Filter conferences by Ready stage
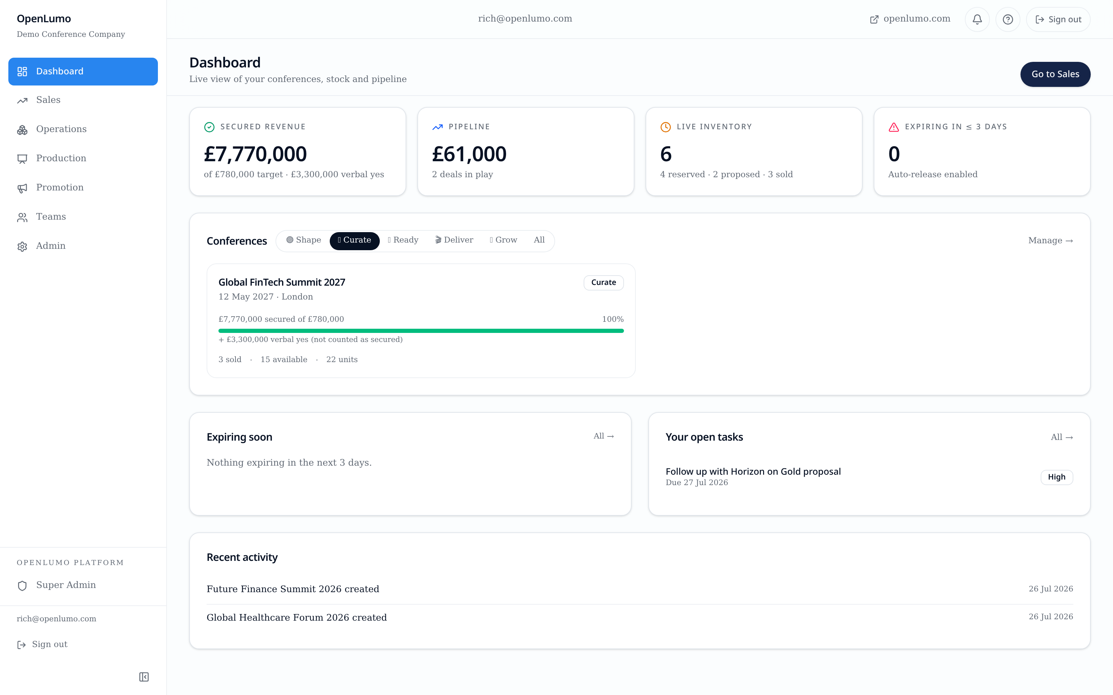 coord(403,240)
